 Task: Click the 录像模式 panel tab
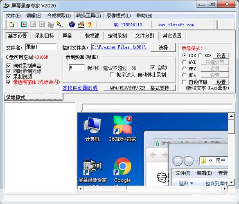33,97
